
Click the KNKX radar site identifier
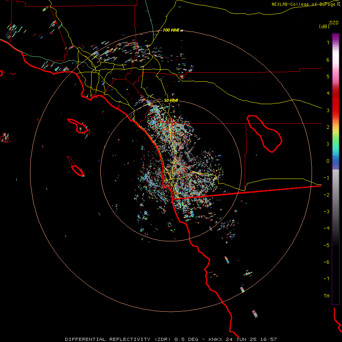[215, 339]
